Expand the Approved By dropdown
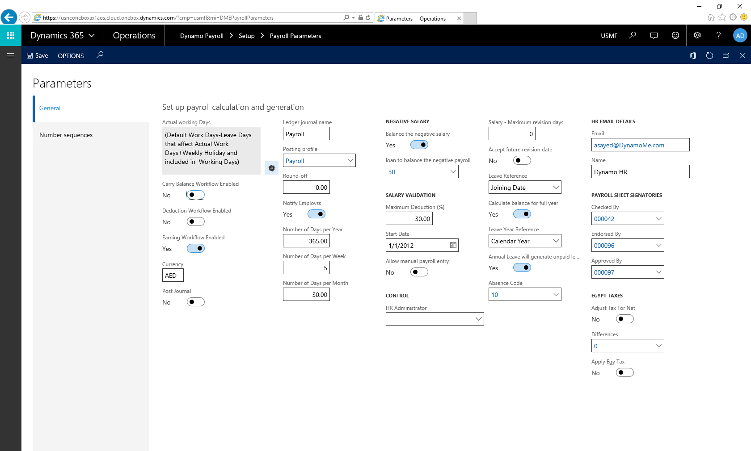 click(x=658, y=272)
